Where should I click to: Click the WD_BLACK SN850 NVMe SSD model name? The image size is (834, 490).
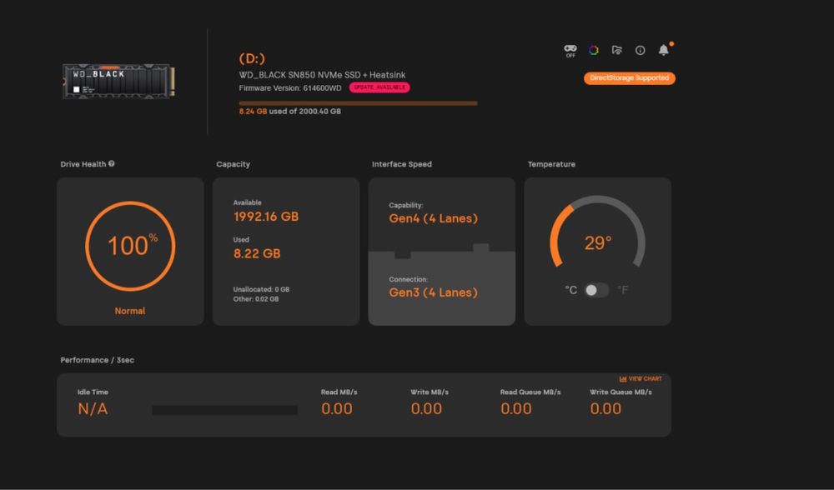[x=322, y=75]
